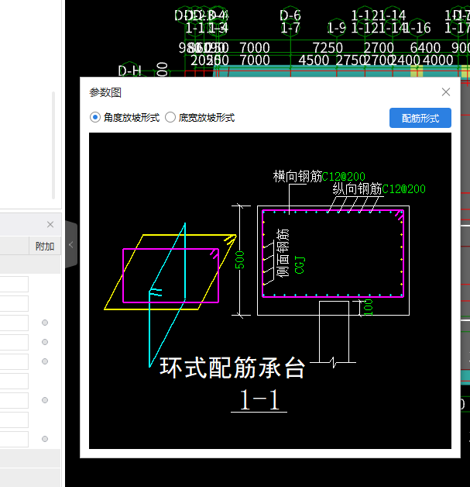Image resolution: width=470 pixels, height=487 pixels.
Task: Edit the 纵向钢筋 C12@200 value
Action: 403,189
